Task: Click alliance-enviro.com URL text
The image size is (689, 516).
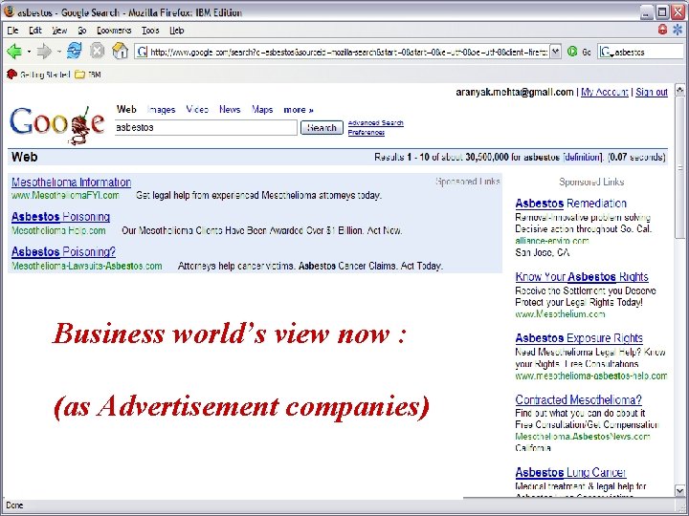Action: click(552, 241)
